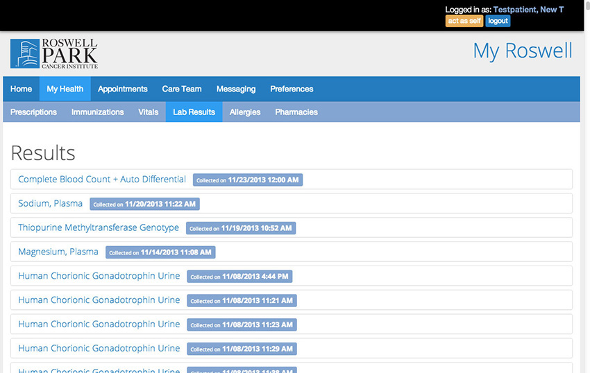
Task: Click the 'Collected on 11/20/2013 11:22 AM' badge
Action: click(x=144, y=204)
